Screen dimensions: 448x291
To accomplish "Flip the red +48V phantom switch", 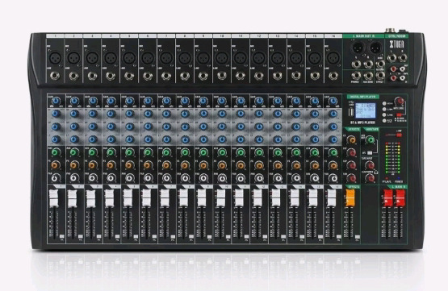I will (x=398, y=135).
